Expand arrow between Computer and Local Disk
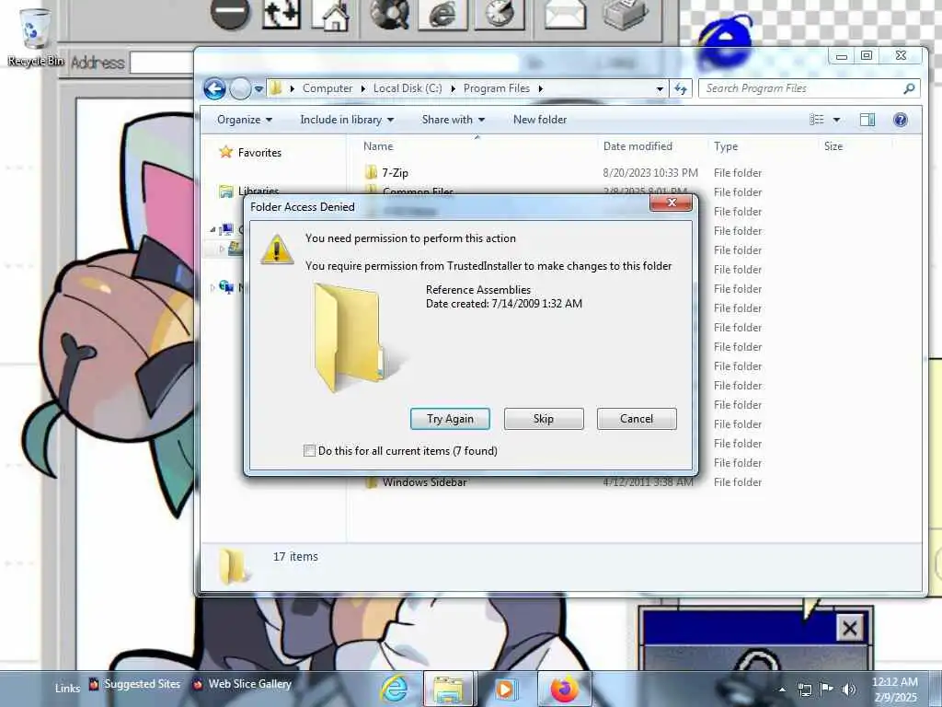 [x=363, y=89]
